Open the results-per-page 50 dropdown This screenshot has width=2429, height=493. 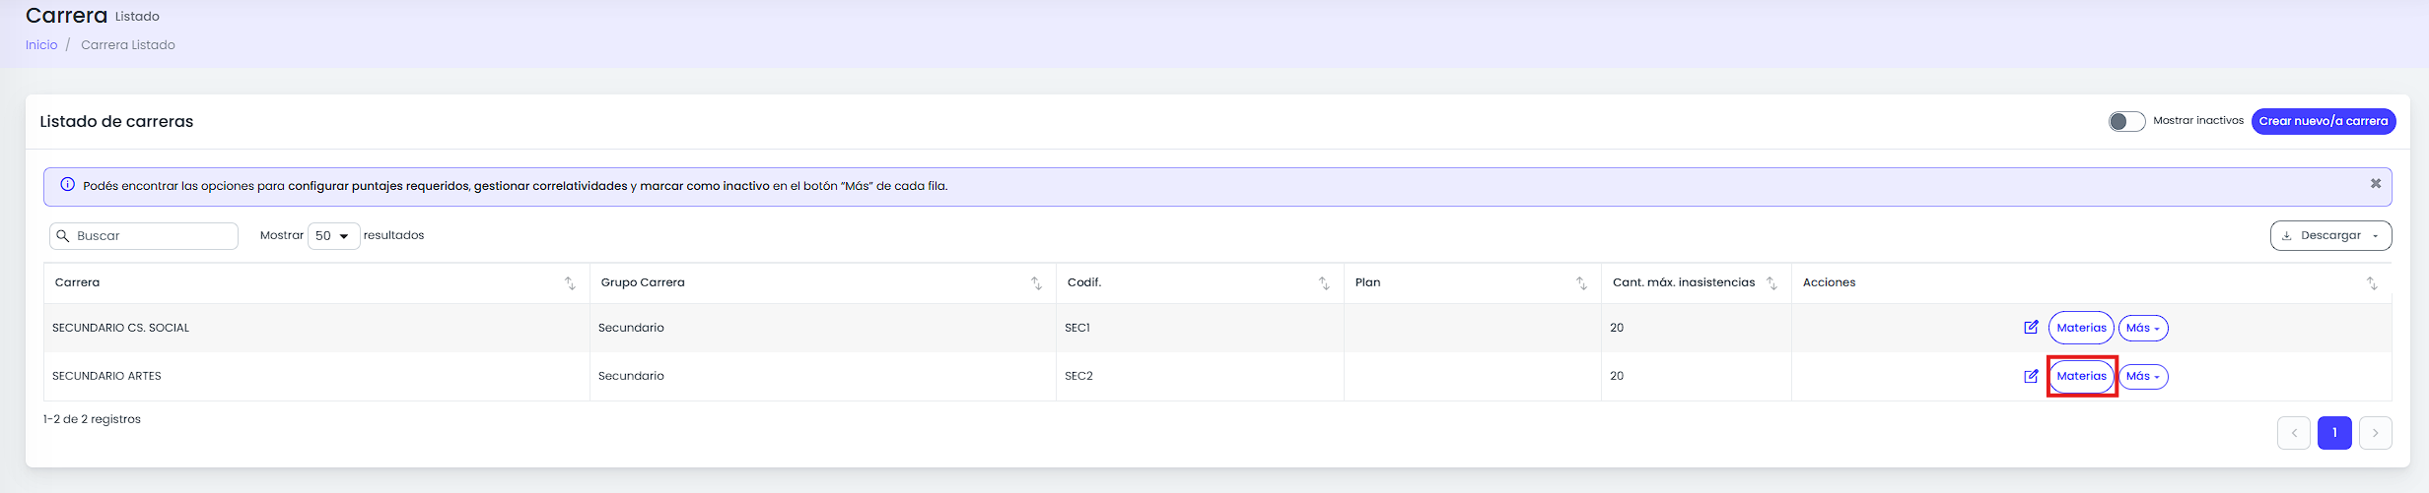click(333, 236)
